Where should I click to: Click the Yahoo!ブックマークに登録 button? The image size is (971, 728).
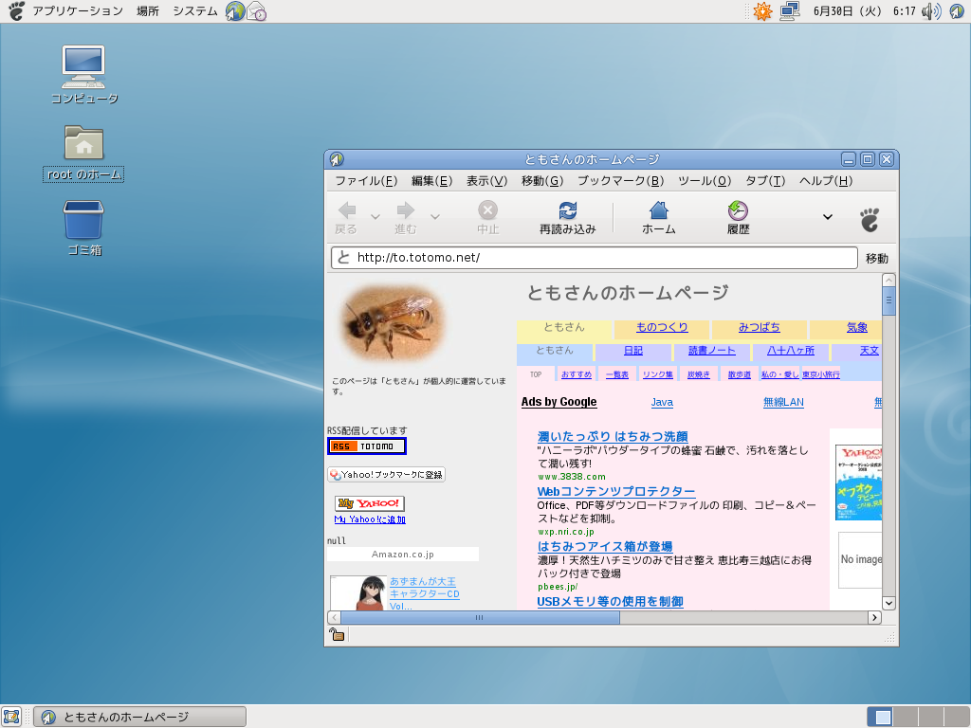click(x=387, y=475)
